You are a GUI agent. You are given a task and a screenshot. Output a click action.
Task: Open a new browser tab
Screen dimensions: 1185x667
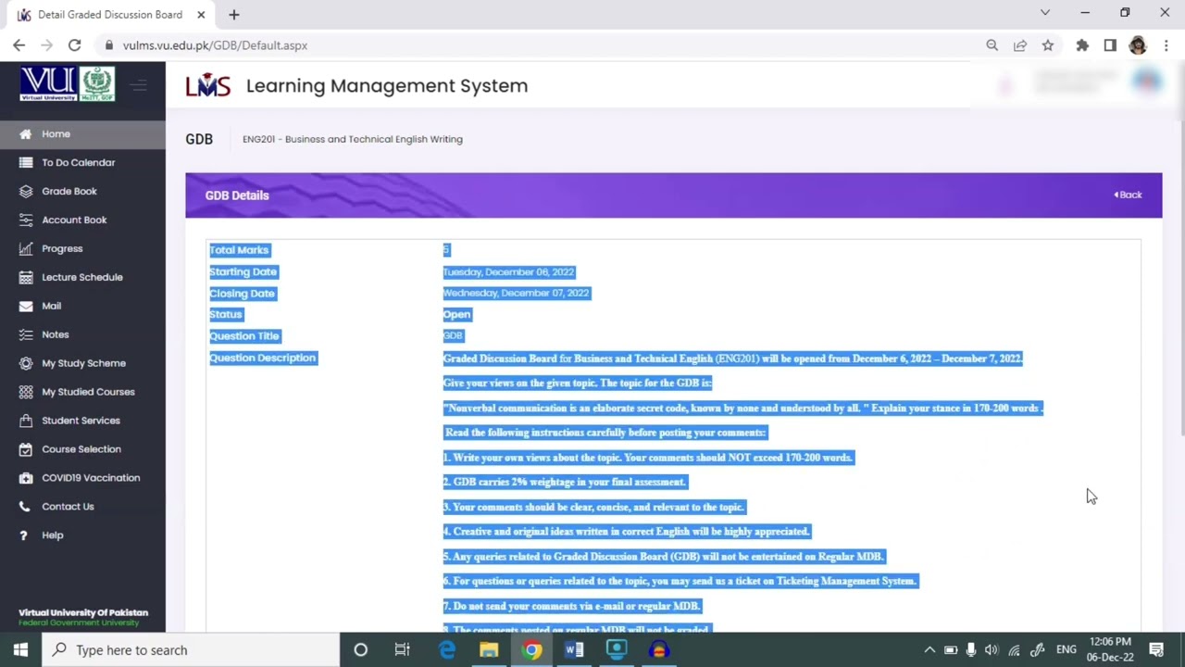pyautogui.click(x=234, y=15)
